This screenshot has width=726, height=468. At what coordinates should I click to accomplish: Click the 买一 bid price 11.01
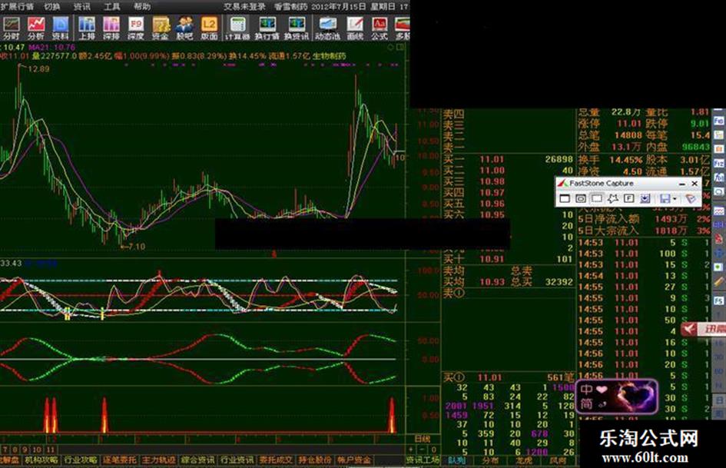point(491,159)
